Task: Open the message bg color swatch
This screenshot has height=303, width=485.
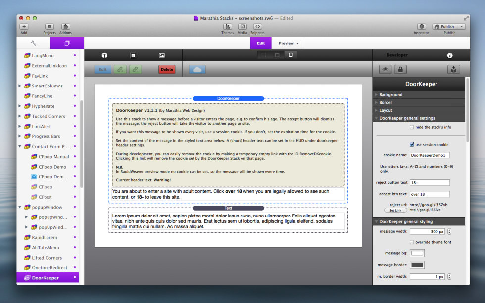Action: click(x=417, y=253)
